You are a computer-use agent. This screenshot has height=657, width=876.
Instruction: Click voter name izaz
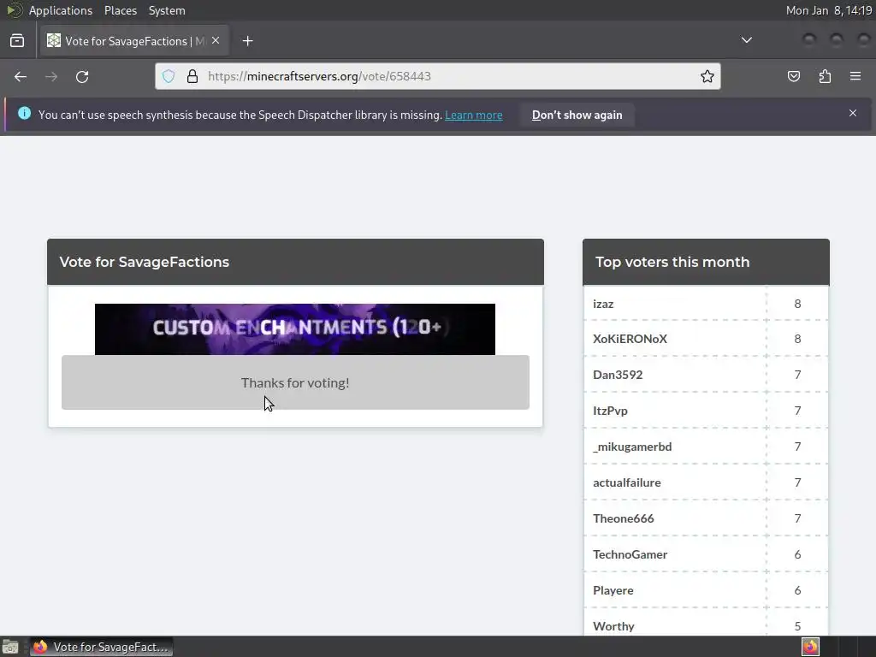point(603,304)
